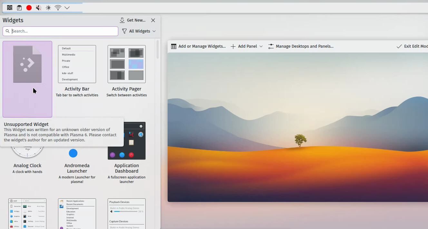The image size is (428, 229).
Task: Open the All Widgets filter dropdown
Action: [x=139, y=31]
